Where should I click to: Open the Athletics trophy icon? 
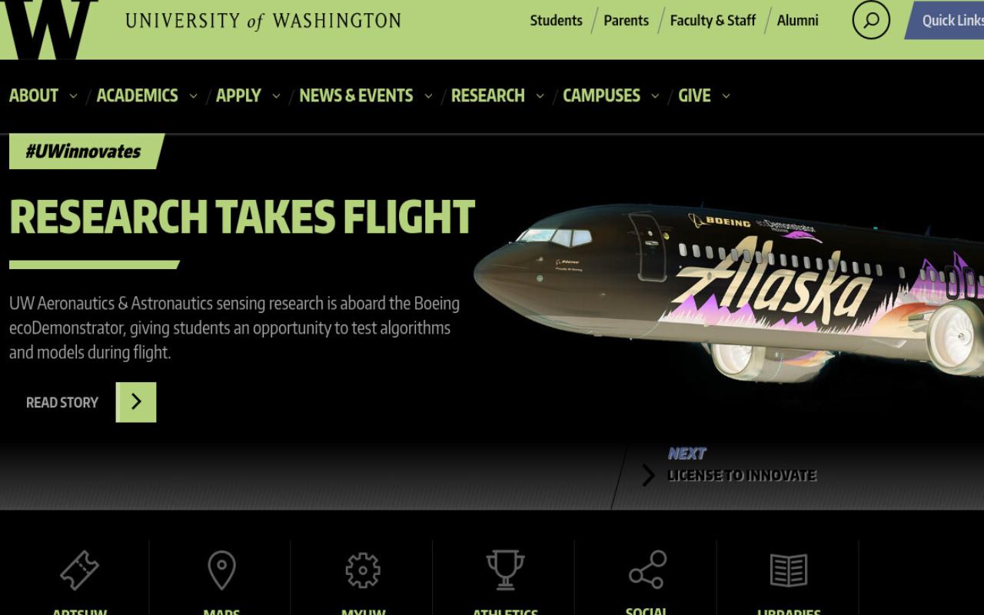click(x=505, y=570)
